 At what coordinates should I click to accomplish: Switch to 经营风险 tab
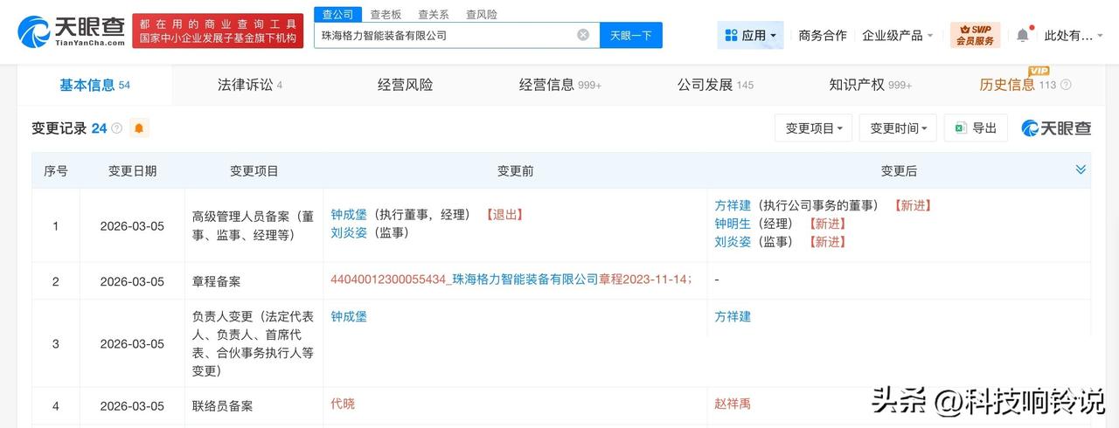[405, 85]
